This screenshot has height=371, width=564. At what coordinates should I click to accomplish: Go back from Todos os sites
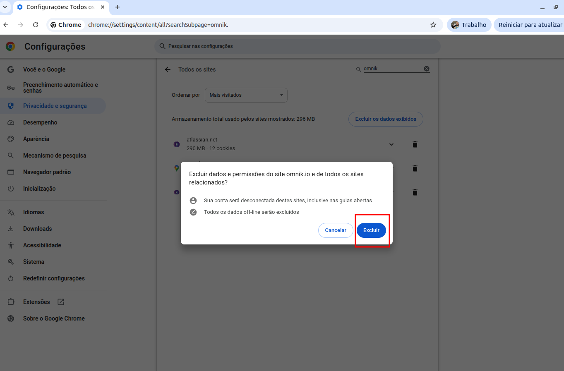(x=168, y=69)
